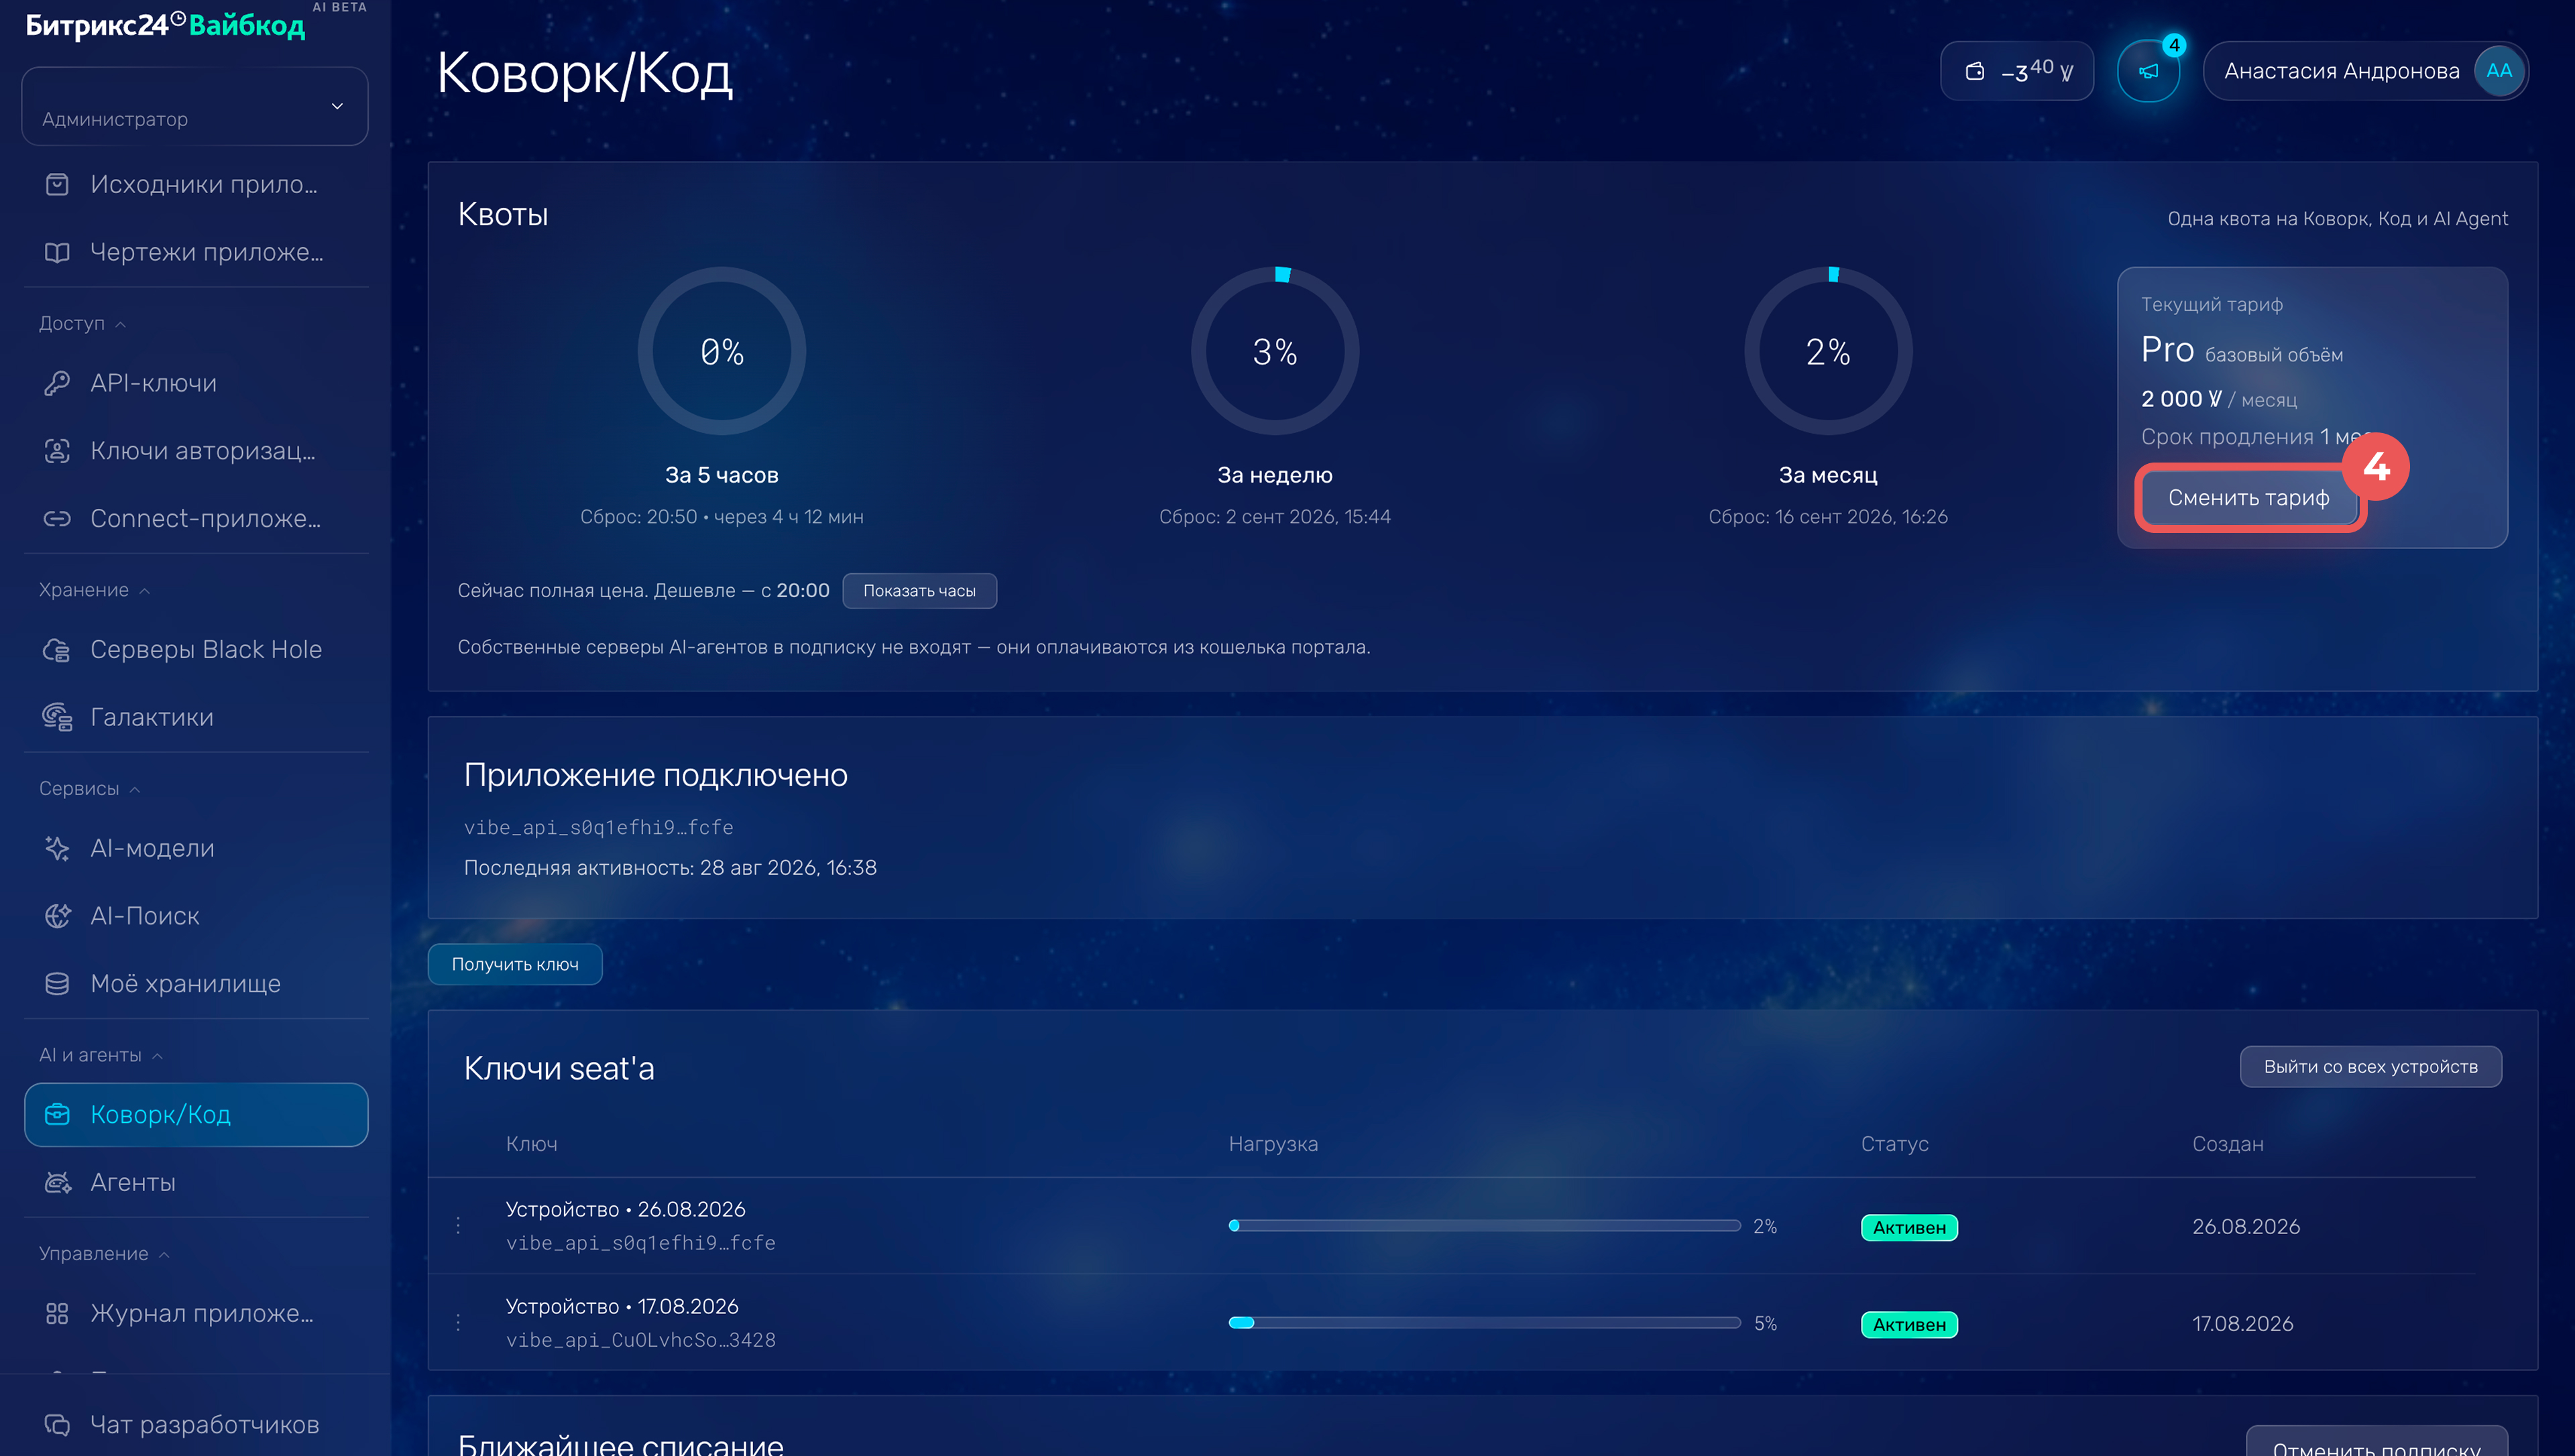Click the 5% load bar for device 17.08.2026

(1484, 1323)
